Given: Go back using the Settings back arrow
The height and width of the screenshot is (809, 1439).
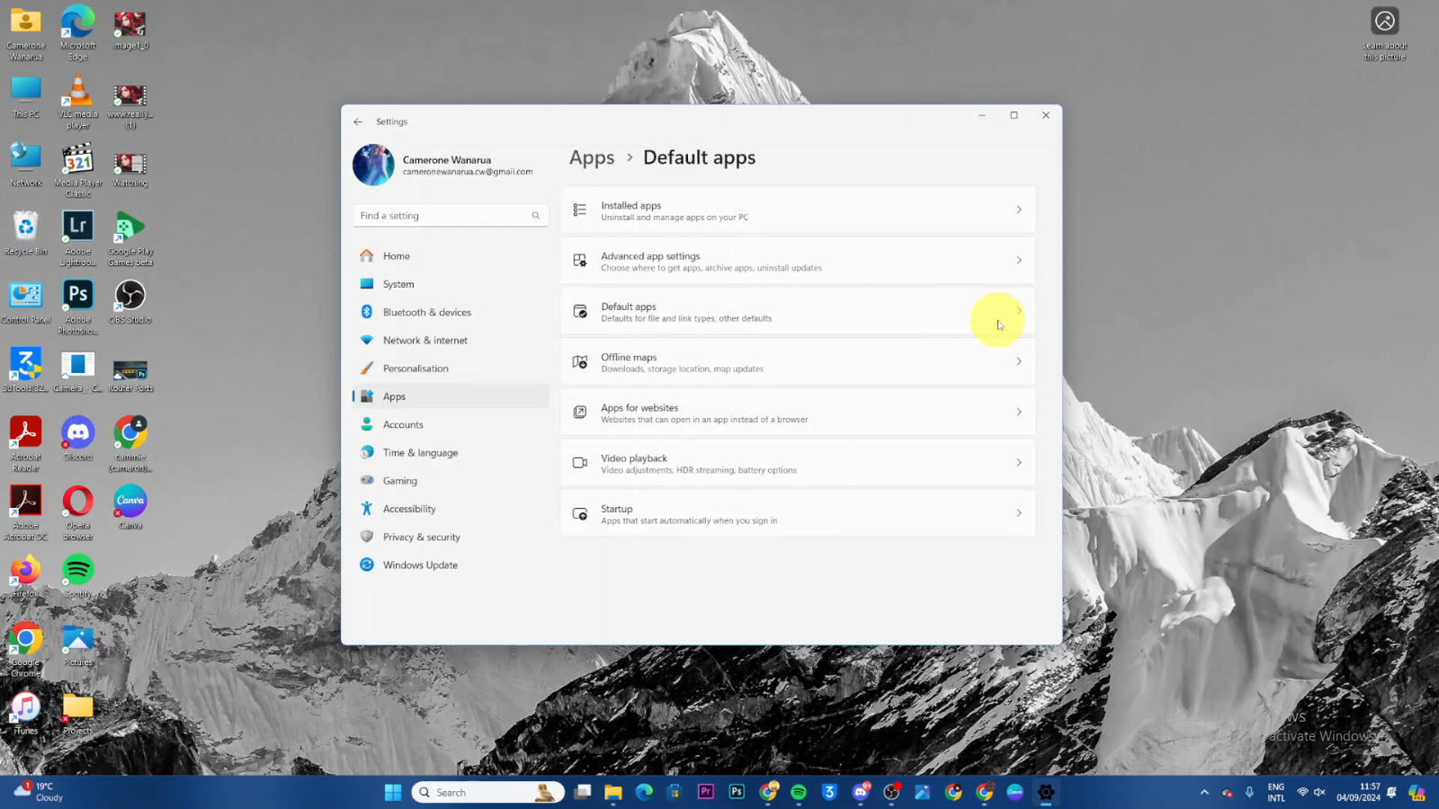Looking at the screenshot, I should [x=358, y=121].
